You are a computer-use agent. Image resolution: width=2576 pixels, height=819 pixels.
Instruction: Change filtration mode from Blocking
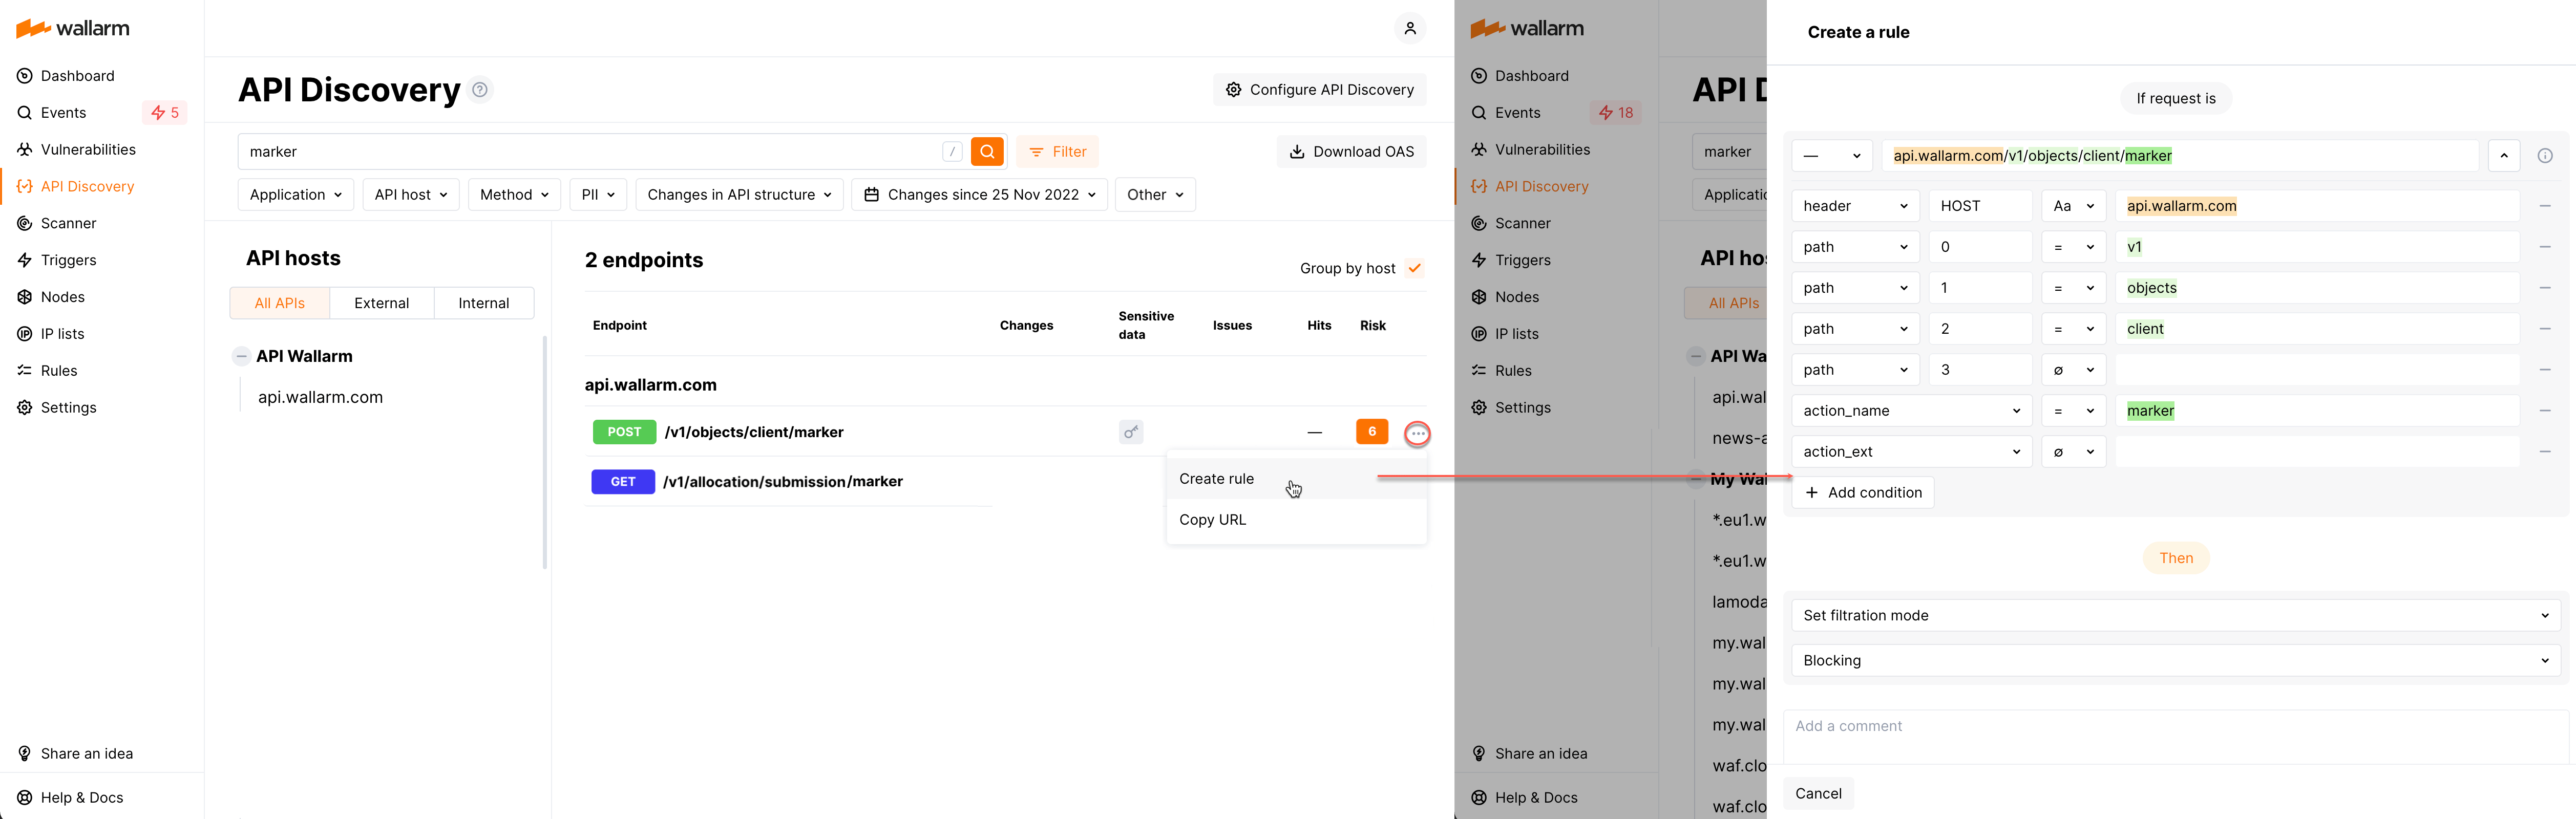coord(2175,660)
